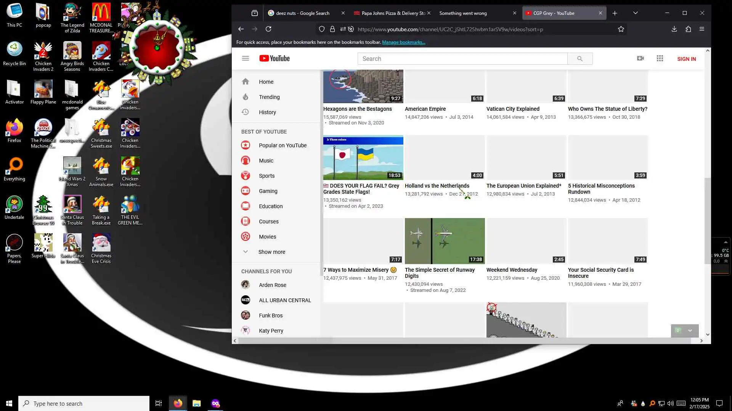Viewport: 732px width, 411px height.
Task: Open the Windows Task View icon
Action: 159,403
